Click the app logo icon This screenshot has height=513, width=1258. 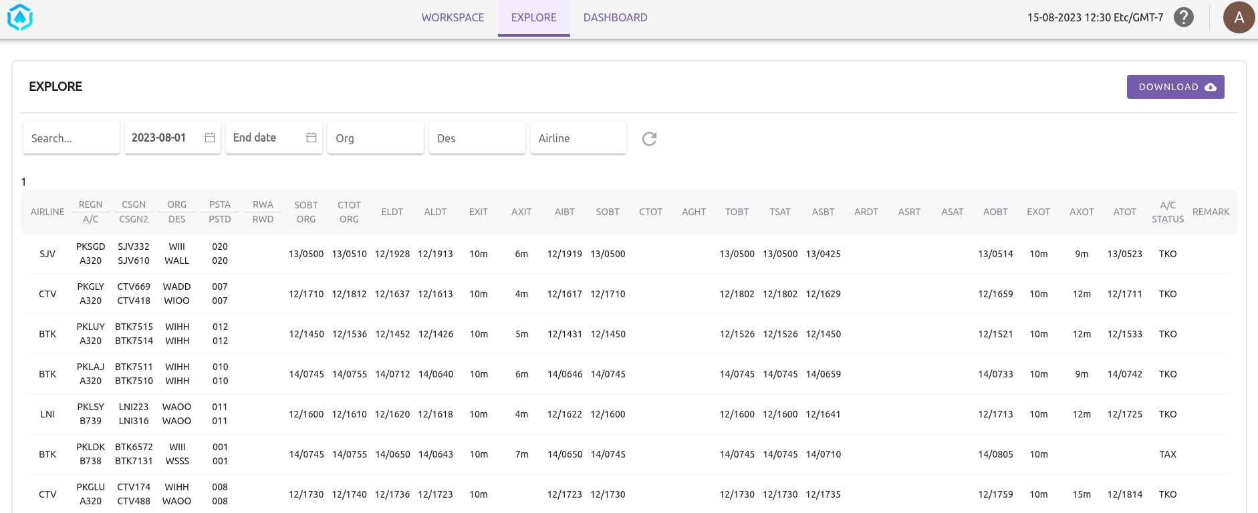coord(20,18)
